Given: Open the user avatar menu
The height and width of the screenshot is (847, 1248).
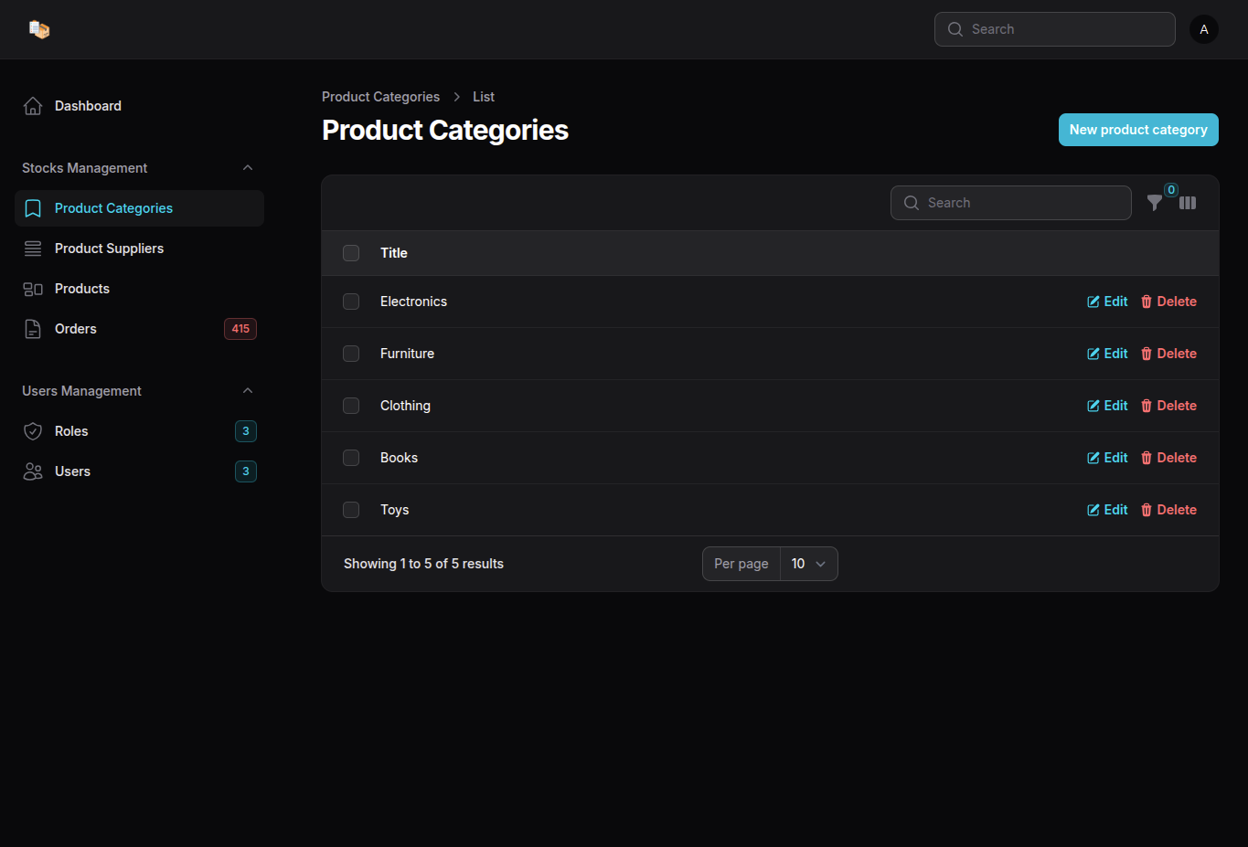Looking at the screenshot, I should tap(1203, 29).
